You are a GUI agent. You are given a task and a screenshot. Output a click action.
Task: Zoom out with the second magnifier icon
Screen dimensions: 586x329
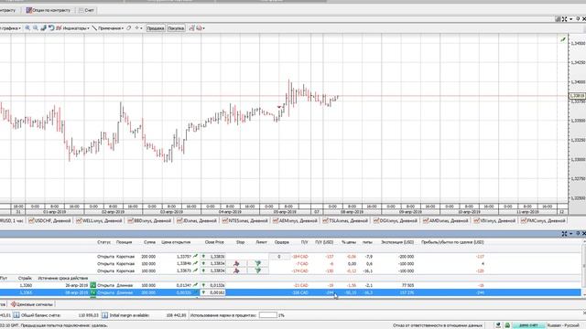[36, 28]
